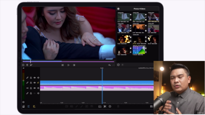205x115 pixels.
Task: Lock the bottom track
Action: (31, 93)
